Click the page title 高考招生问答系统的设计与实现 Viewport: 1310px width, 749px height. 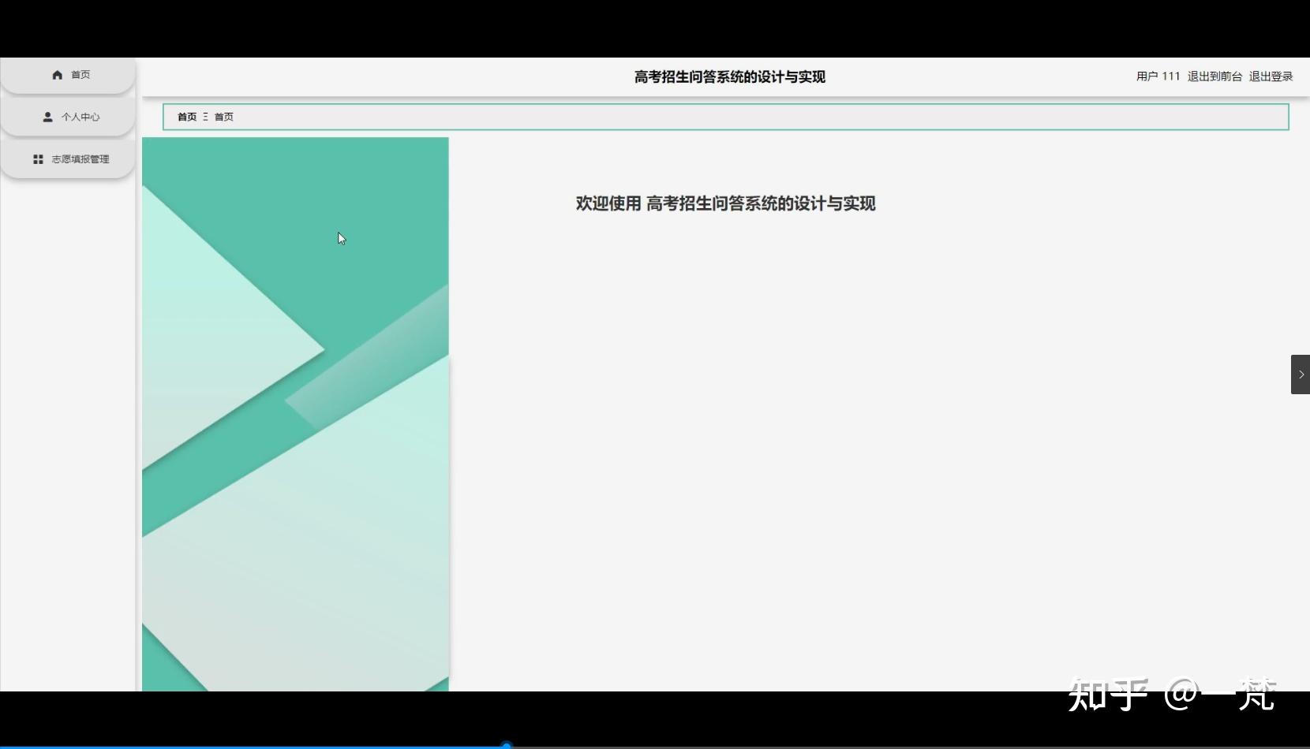pos(728,76)
